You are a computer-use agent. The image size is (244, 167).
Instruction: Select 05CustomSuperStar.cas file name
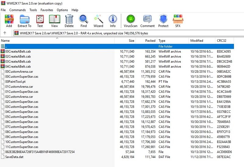[22, 117]
